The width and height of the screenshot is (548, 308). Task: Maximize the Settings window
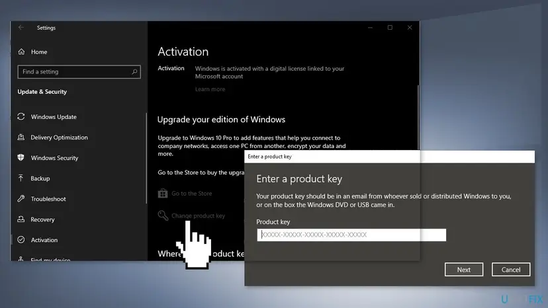(x=390, y=28)
